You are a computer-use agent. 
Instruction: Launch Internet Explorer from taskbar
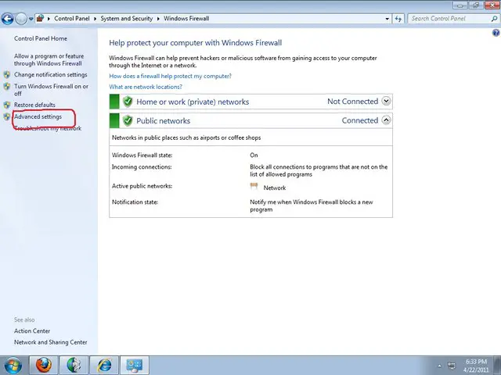tap(104, 365)
